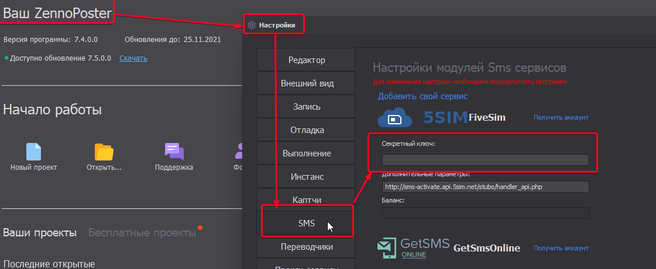This screenshot has width=656, height=269.
Task: Open the Выполнение settings tab
Action: (x=306, y=153)
